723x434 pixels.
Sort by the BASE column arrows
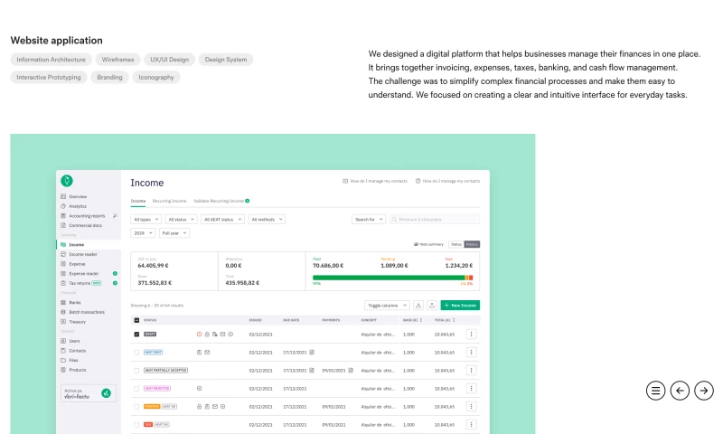(x=421, y=320)
